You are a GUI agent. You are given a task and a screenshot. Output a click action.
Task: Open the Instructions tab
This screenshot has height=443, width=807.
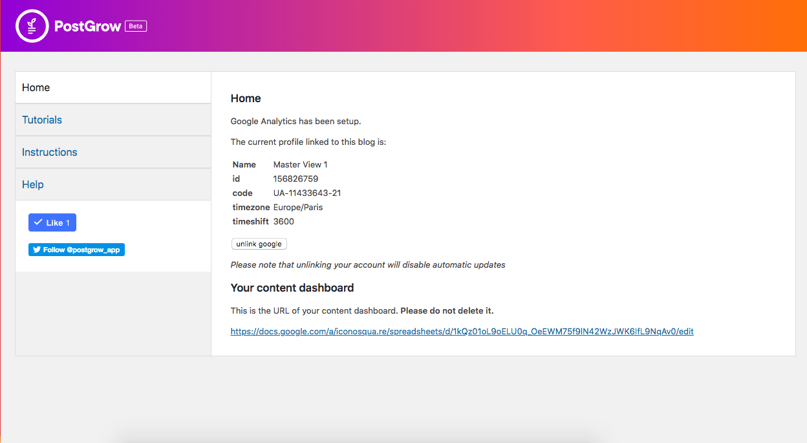click(x=113, y=152)
